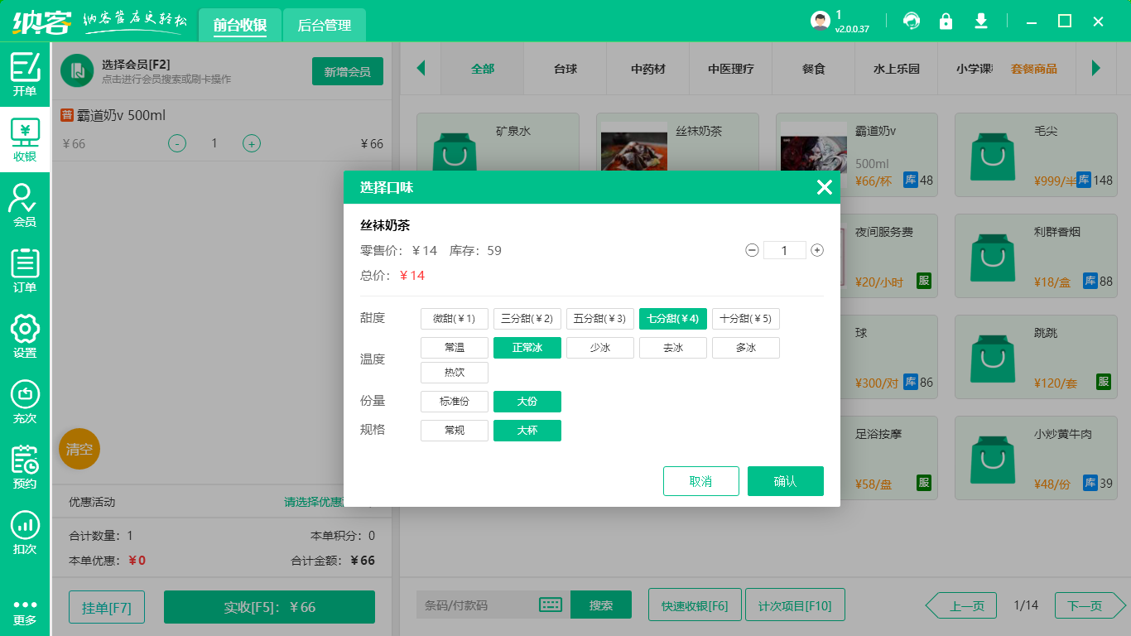Viewport: 1131px width, 636px height.
Task: Open the 设置 settings sidebar icon
Action: pyautogui.click(x=25, y=336)
